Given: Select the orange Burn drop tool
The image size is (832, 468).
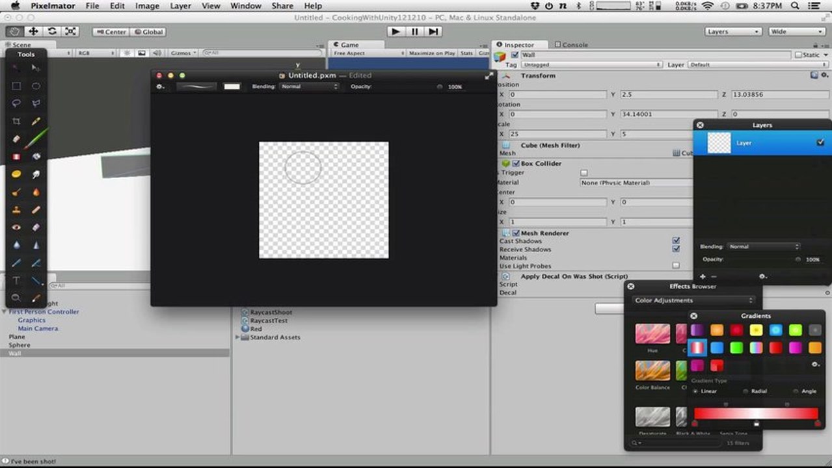Looking at the screenshot, I should point(36,192).
